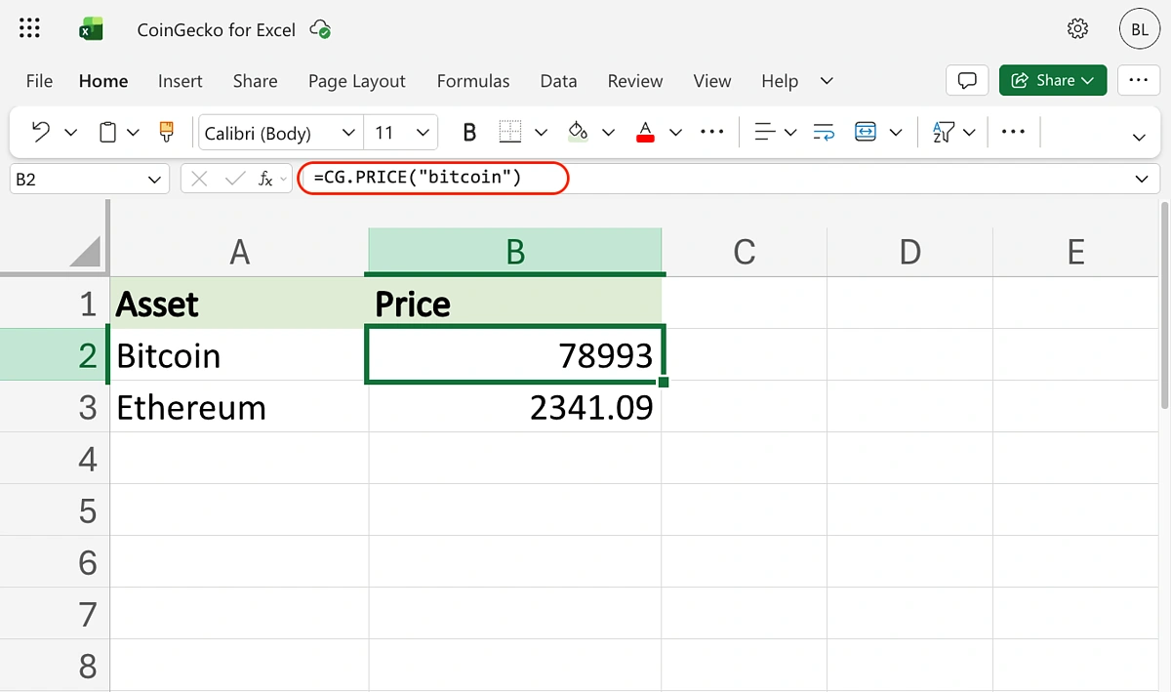The height and width of the screenshot is (692, 1171).
Task: Expand the borders dropdown arrow
Action: click(x=542, y=132)
